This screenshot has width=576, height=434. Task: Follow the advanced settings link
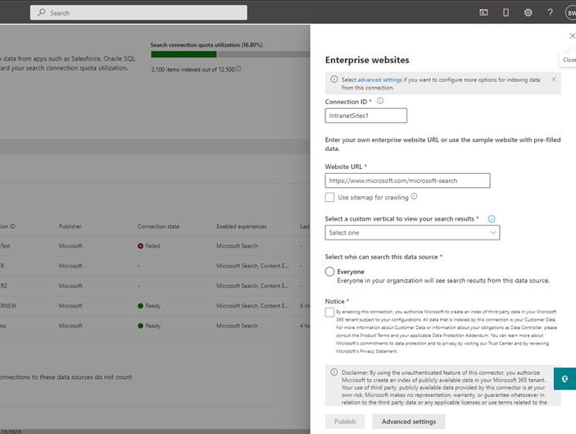[380, 80]
